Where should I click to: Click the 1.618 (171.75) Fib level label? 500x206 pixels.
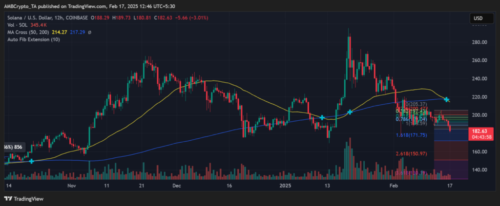tap(413, 135)
